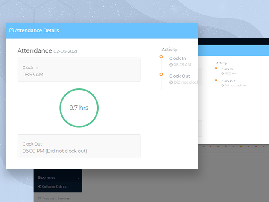The width and height of the screenshot is (269, 202).
Task: Click the double-chevron Collapse Sidebar icon
Action: [x=39, y=186]
